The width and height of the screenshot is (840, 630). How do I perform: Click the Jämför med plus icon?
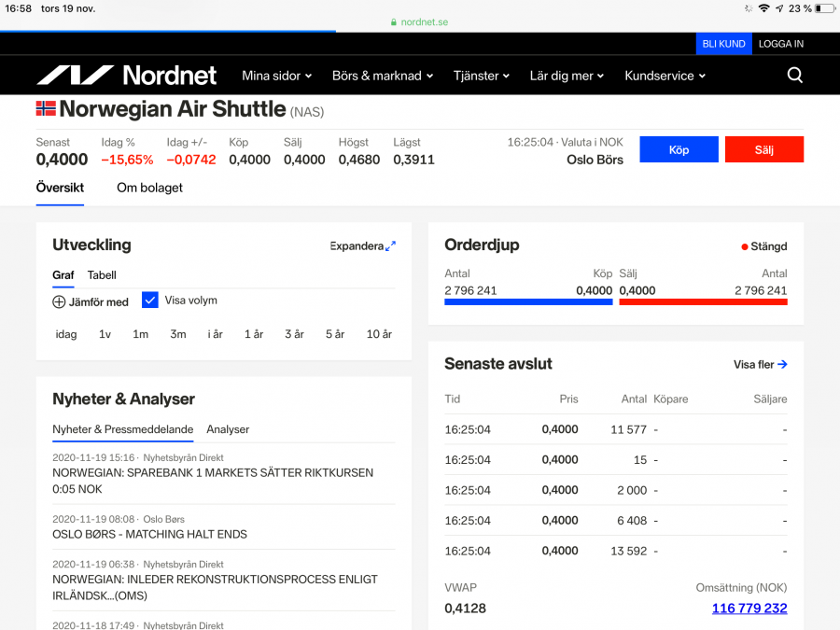click(x=59, y=301)
